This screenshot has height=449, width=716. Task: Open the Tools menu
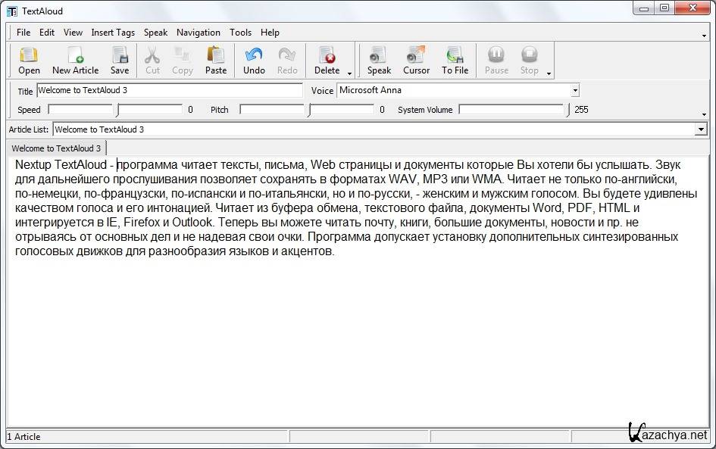pyautogui.click(x=240, y=33)
